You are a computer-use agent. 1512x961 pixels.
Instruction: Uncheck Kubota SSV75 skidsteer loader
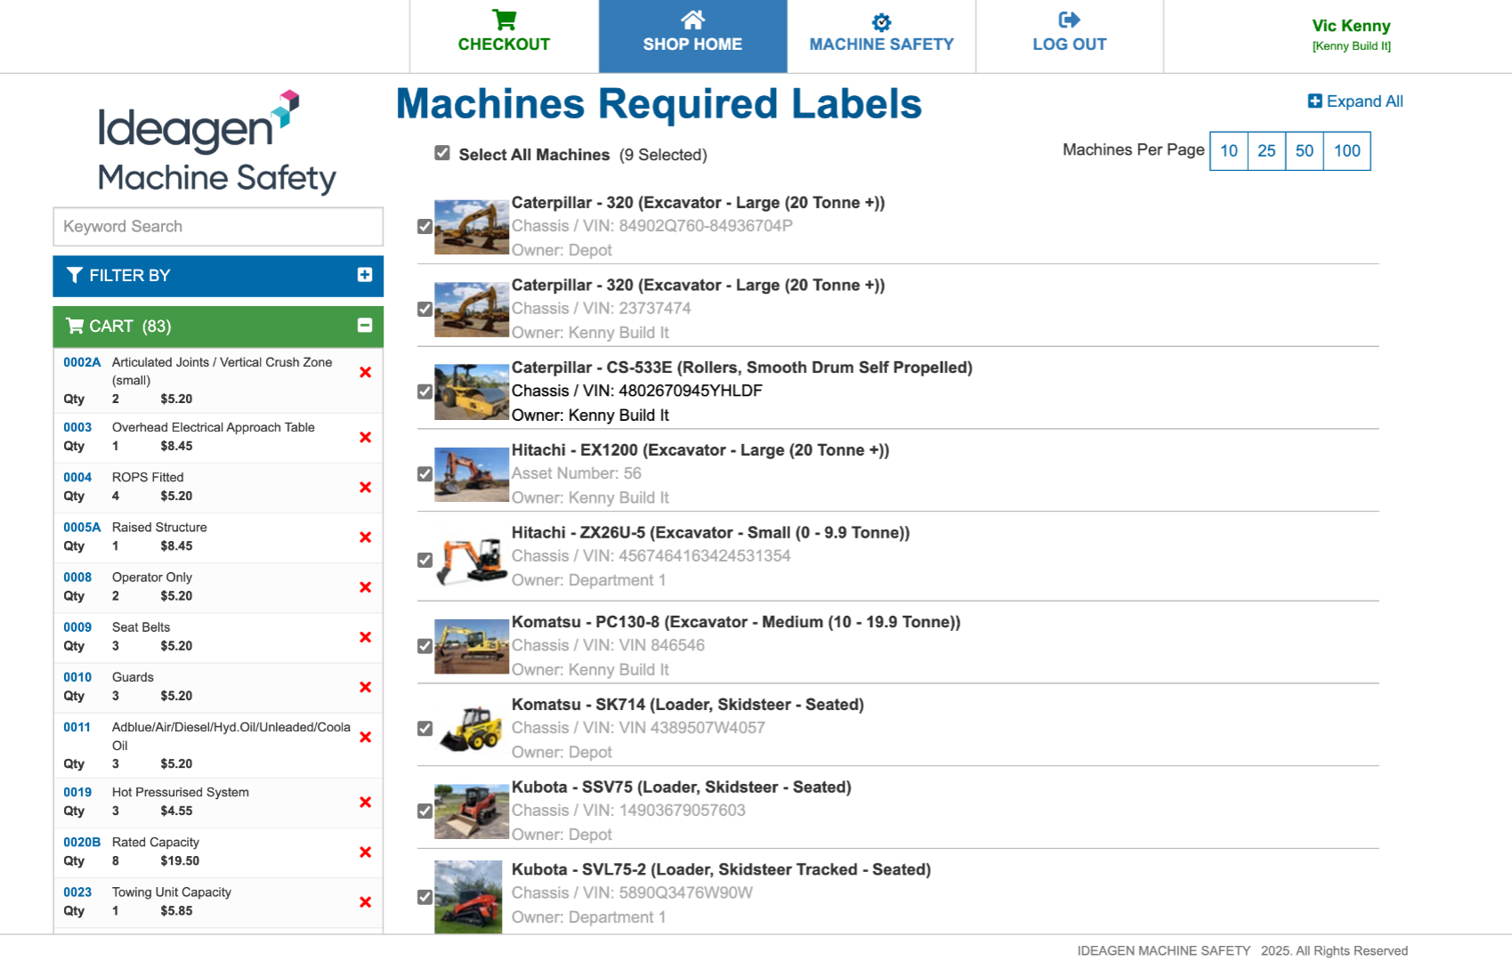[x=425, y=811]
